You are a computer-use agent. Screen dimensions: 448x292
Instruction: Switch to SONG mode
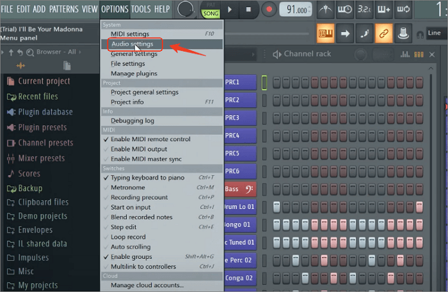coord(211,13)
